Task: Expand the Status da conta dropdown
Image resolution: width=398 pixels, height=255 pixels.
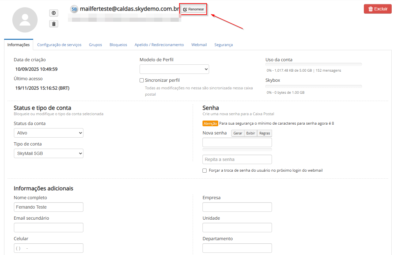Action: 48,133
